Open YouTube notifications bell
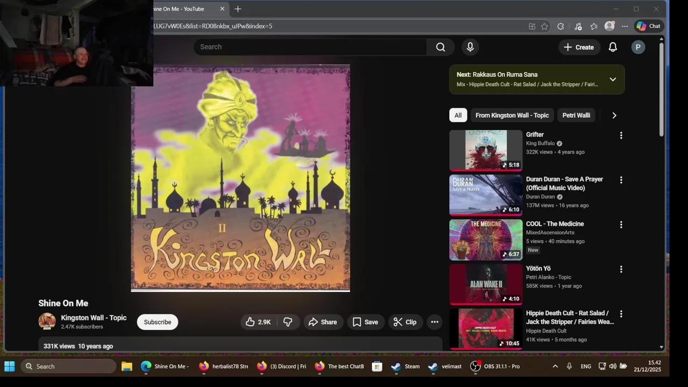 613,47
